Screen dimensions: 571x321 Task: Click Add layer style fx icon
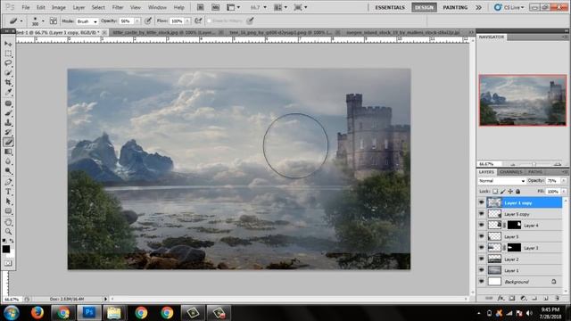click(x=501, y=298)
